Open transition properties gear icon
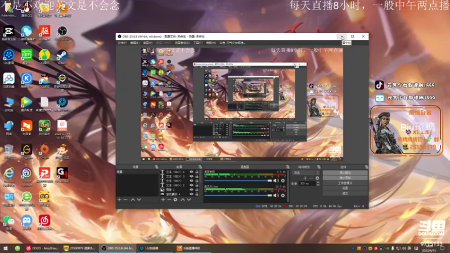The image size is (450, 253). pos(317,178)
